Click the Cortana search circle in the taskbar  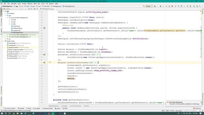6,113
